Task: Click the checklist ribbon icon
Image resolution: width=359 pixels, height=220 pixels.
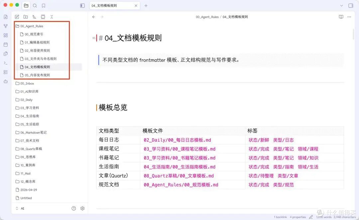Action: 6,72
